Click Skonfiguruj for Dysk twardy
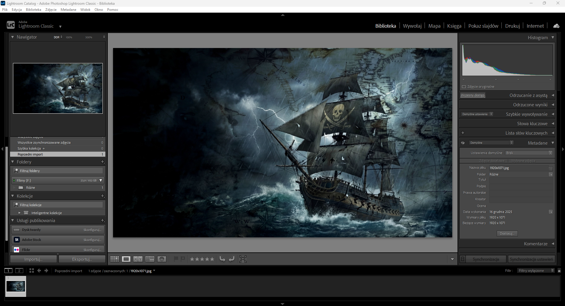 coord(92,230)
